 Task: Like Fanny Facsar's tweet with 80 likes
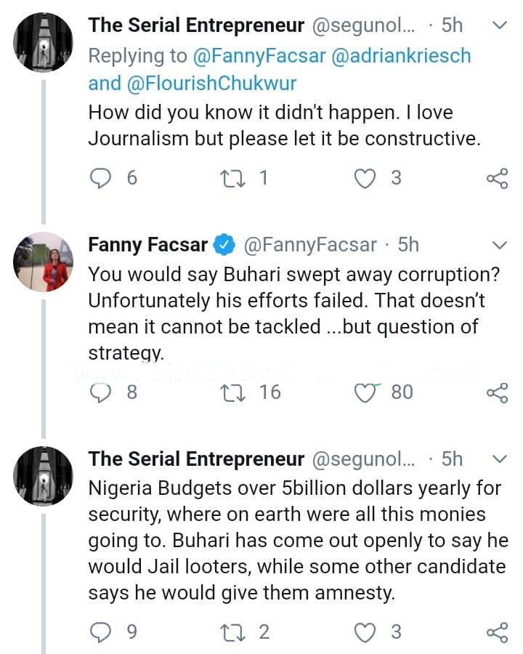coord(365,393)
